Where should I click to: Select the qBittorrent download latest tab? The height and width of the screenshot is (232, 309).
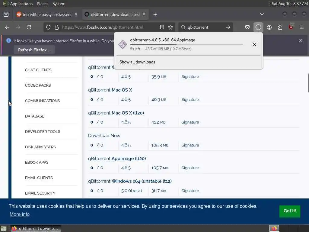(115, 14)
